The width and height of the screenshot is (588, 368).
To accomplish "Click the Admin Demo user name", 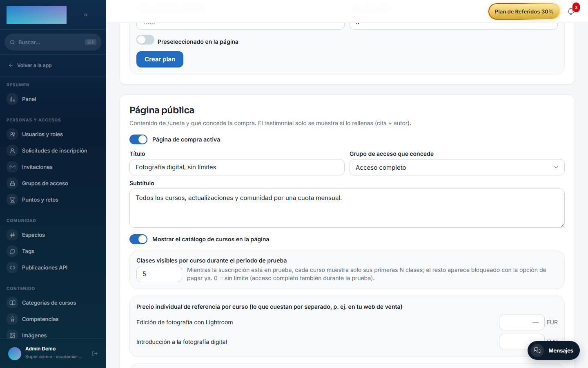I will (40, 349).
